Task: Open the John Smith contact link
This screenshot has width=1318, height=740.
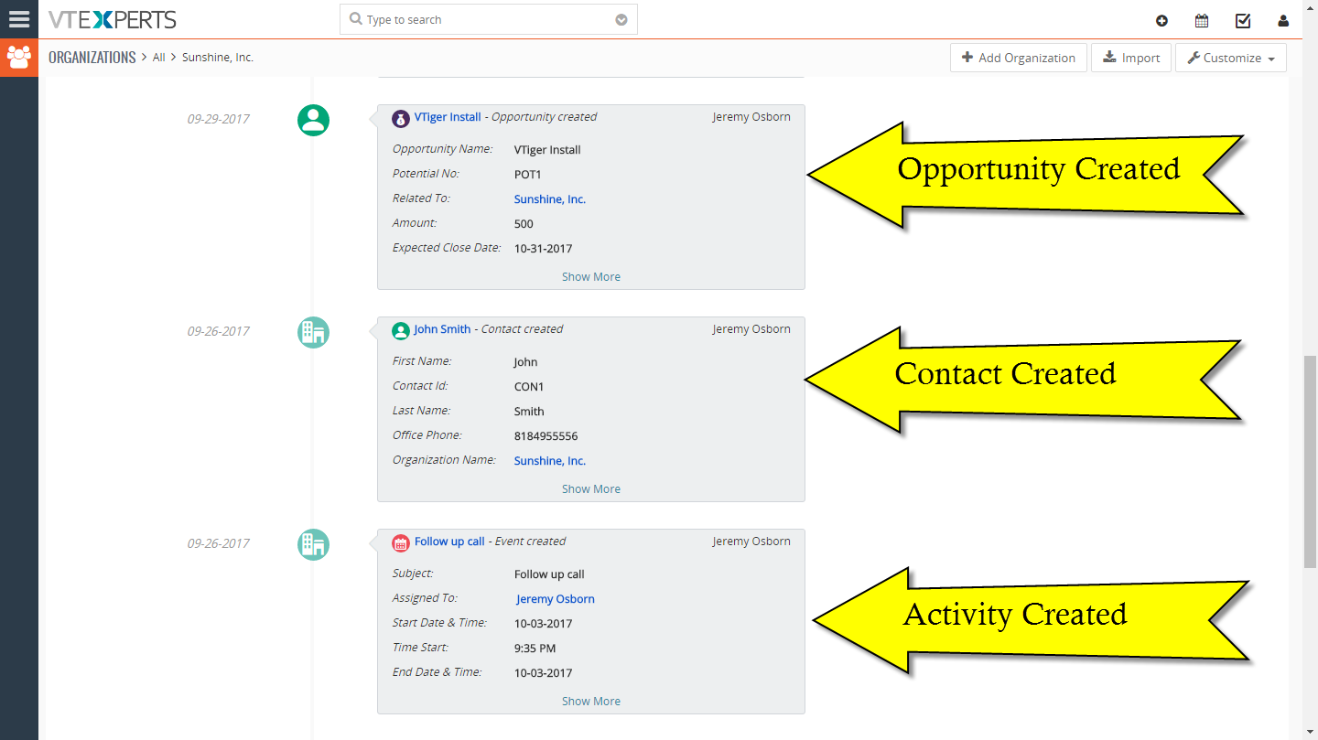Action: [442, 329]
